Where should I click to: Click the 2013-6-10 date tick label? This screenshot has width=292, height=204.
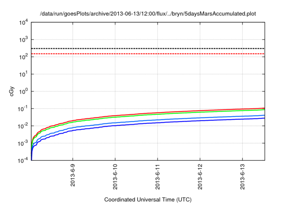(115, 177)
